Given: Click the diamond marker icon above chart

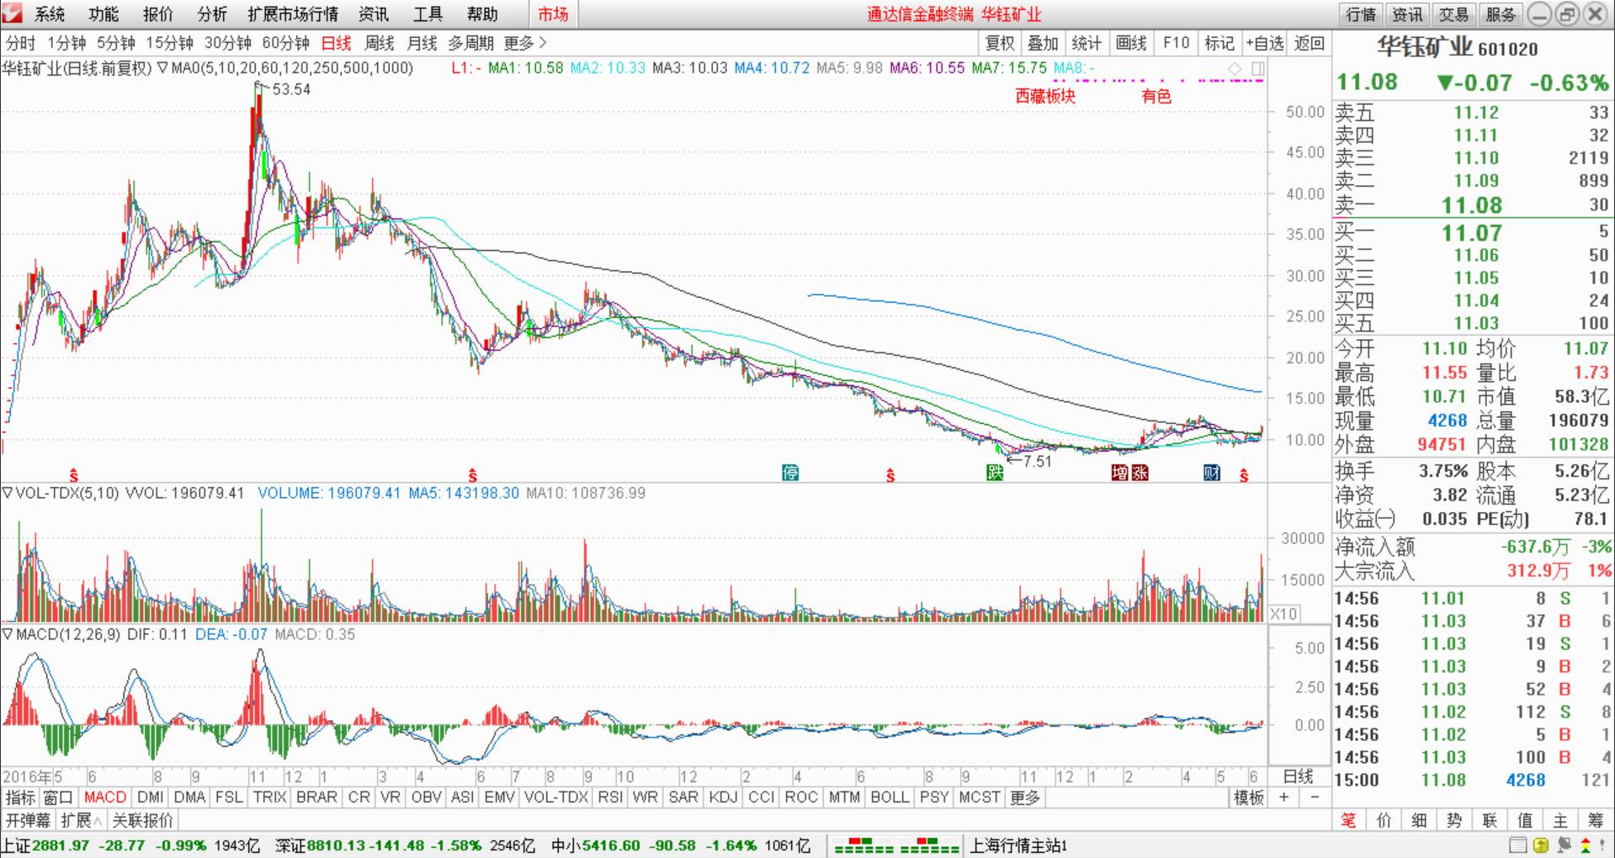Looking at the screenshot, I should tap(1235, 68).
